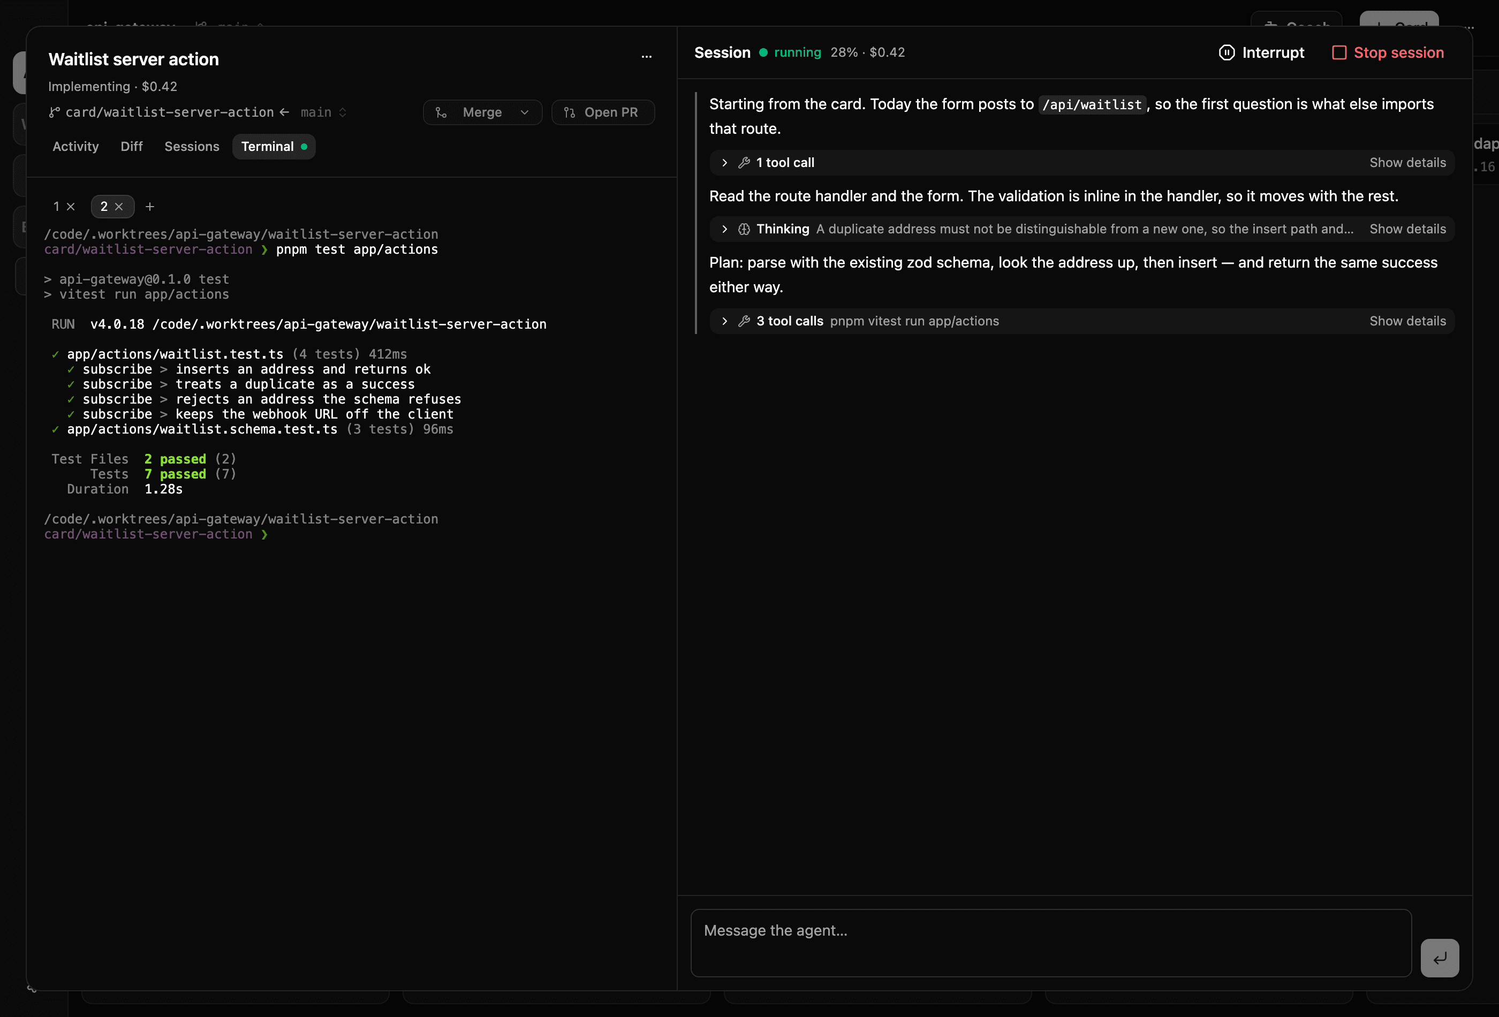Show details for the Thinking block

click(x=1407, y=229)
